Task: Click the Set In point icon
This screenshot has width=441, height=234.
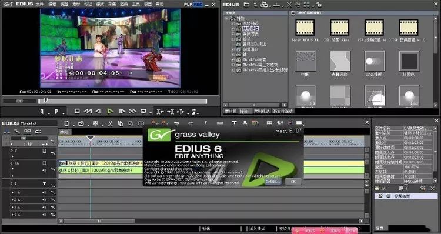Action: [x=42, y=112]
